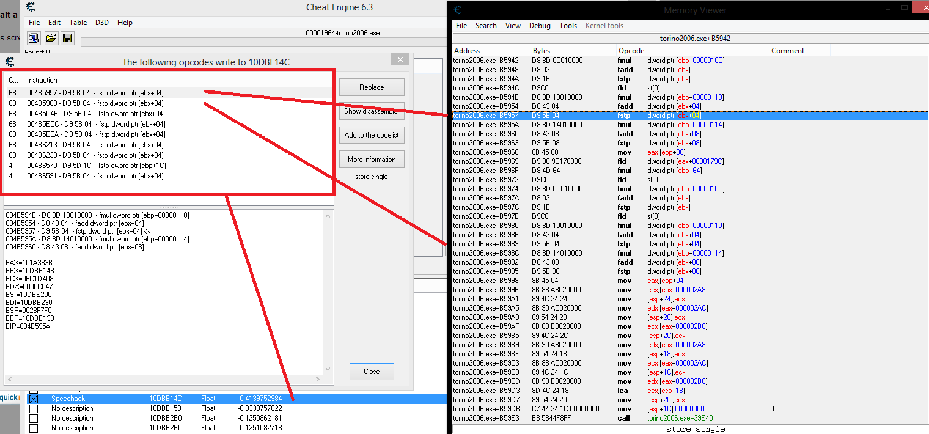Open the D3D menu
929x434 pixels.
pyautogui.click(x=101, y=23)
